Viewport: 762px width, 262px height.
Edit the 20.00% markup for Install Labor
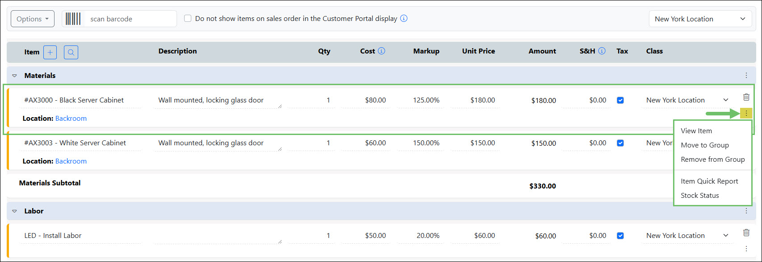pos(421,236)
